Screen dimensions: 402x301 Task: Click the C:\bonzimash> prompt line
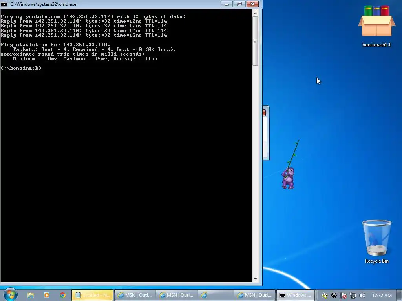[x=21, y=68]
